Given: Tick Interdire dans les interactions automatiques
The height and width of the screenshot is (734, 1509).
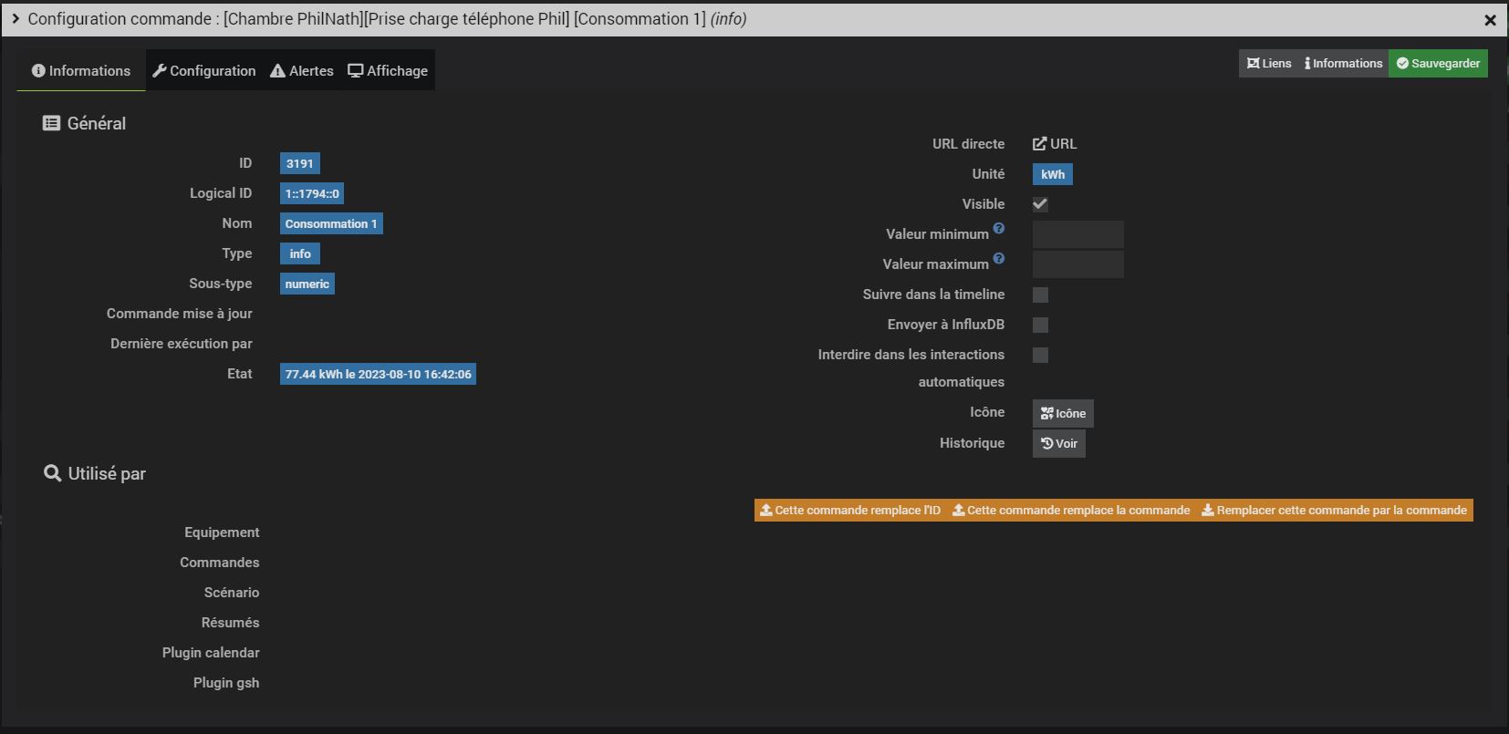Looking at the screenshot, I should [1040, 355].
